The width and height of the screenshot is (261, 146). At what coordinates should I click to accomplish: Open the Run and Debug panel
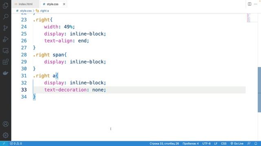[5, 39]
